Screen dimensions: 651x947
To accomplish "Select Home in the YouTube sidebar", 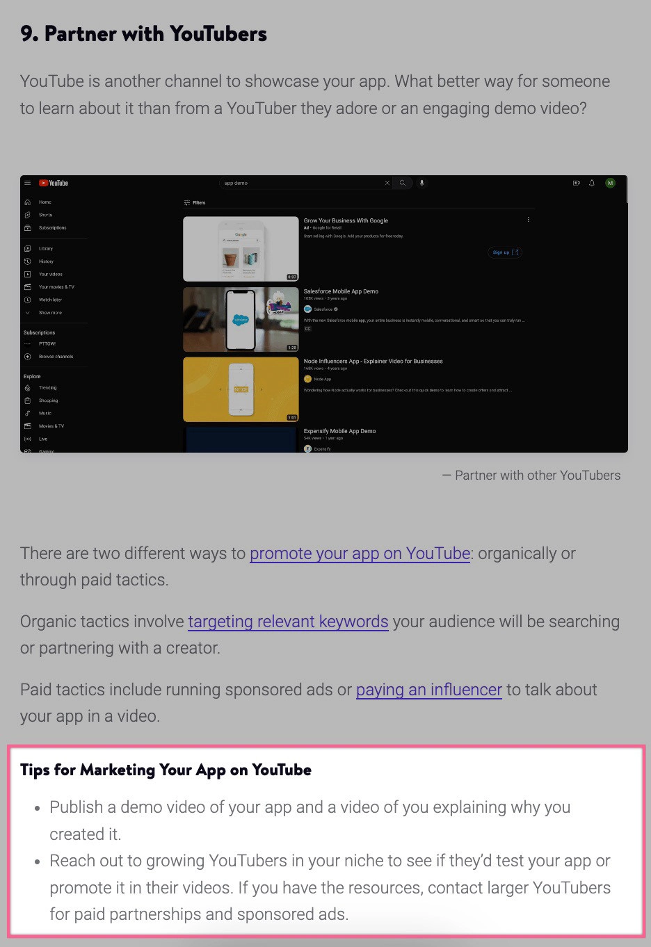I will [x=45, y=202].
